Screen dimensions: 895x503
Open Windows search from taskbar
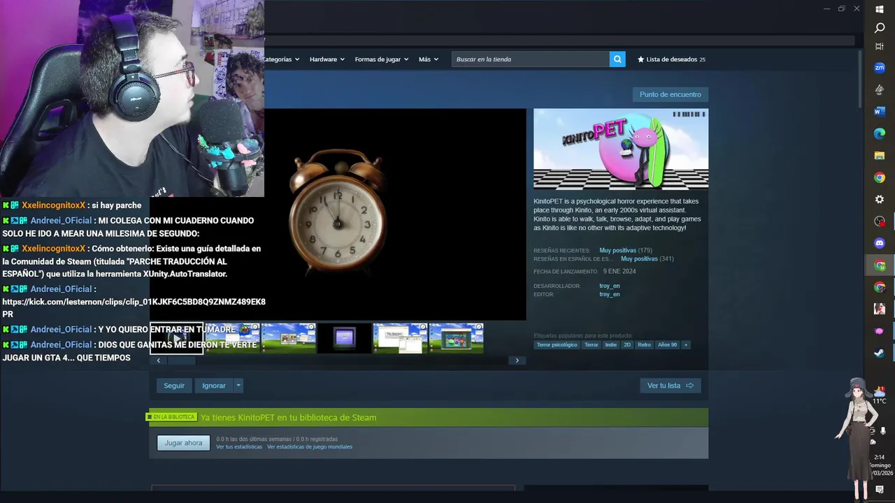point(880,28)
